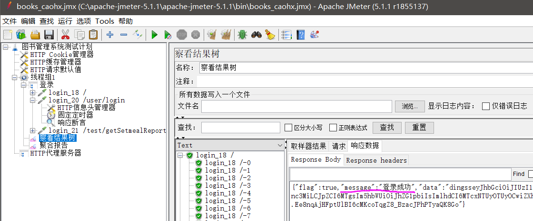Click the Cut scissors icon
The height and width of the screenshot is (221, 533).
click(65, 35)
